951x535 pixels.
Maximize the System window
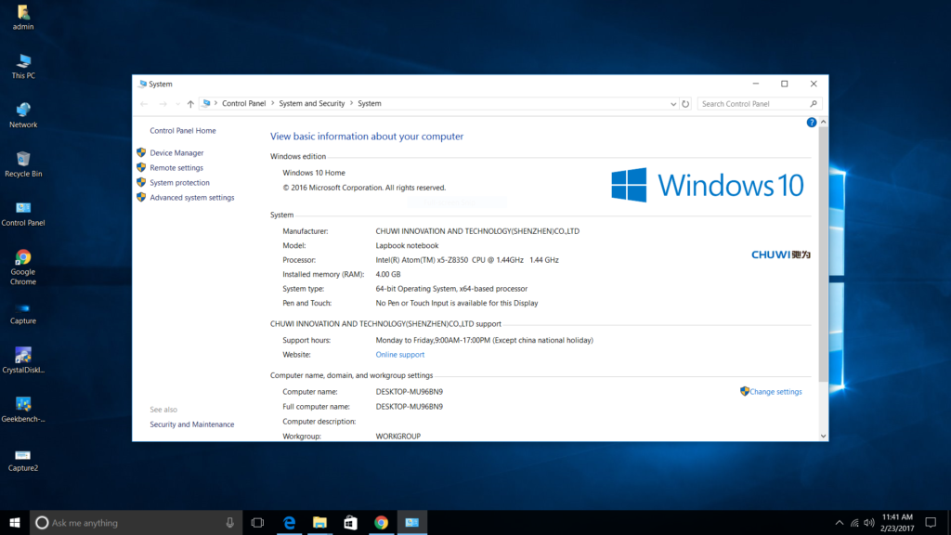point(784,84)
